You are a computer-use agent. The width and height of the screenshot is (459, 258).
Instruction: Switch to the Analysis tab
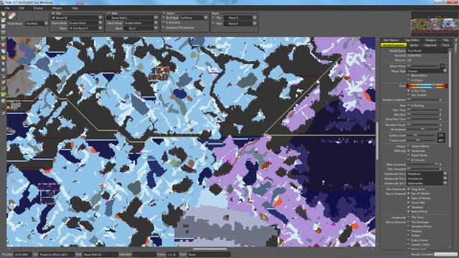431,40
